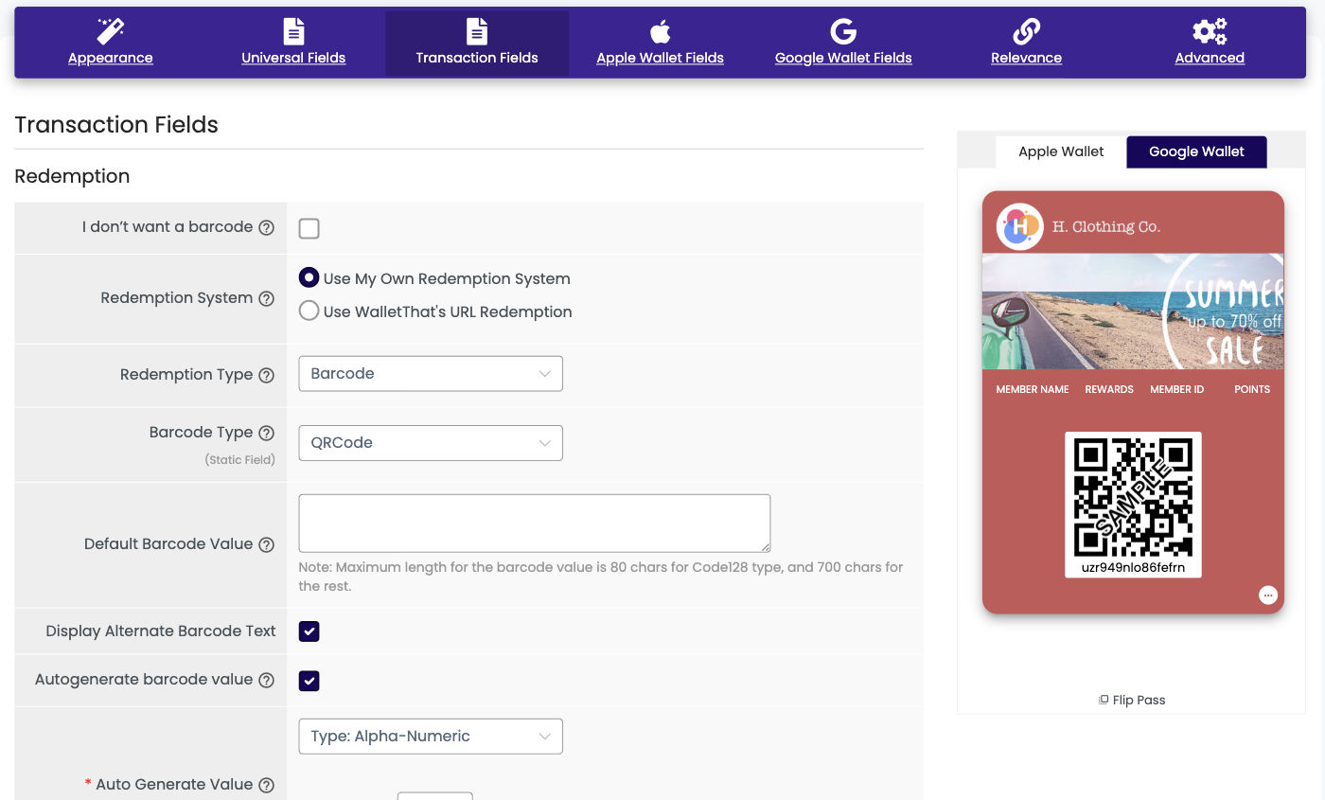Click the Transaction Fields document icon
1325x800 pixels.
(477, 31)
